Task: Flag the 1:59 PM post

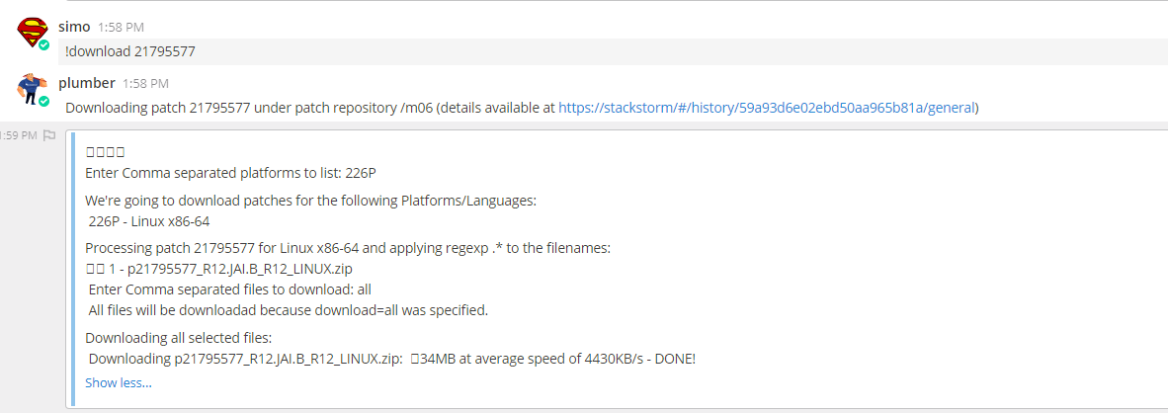Action: coord(49,135)
